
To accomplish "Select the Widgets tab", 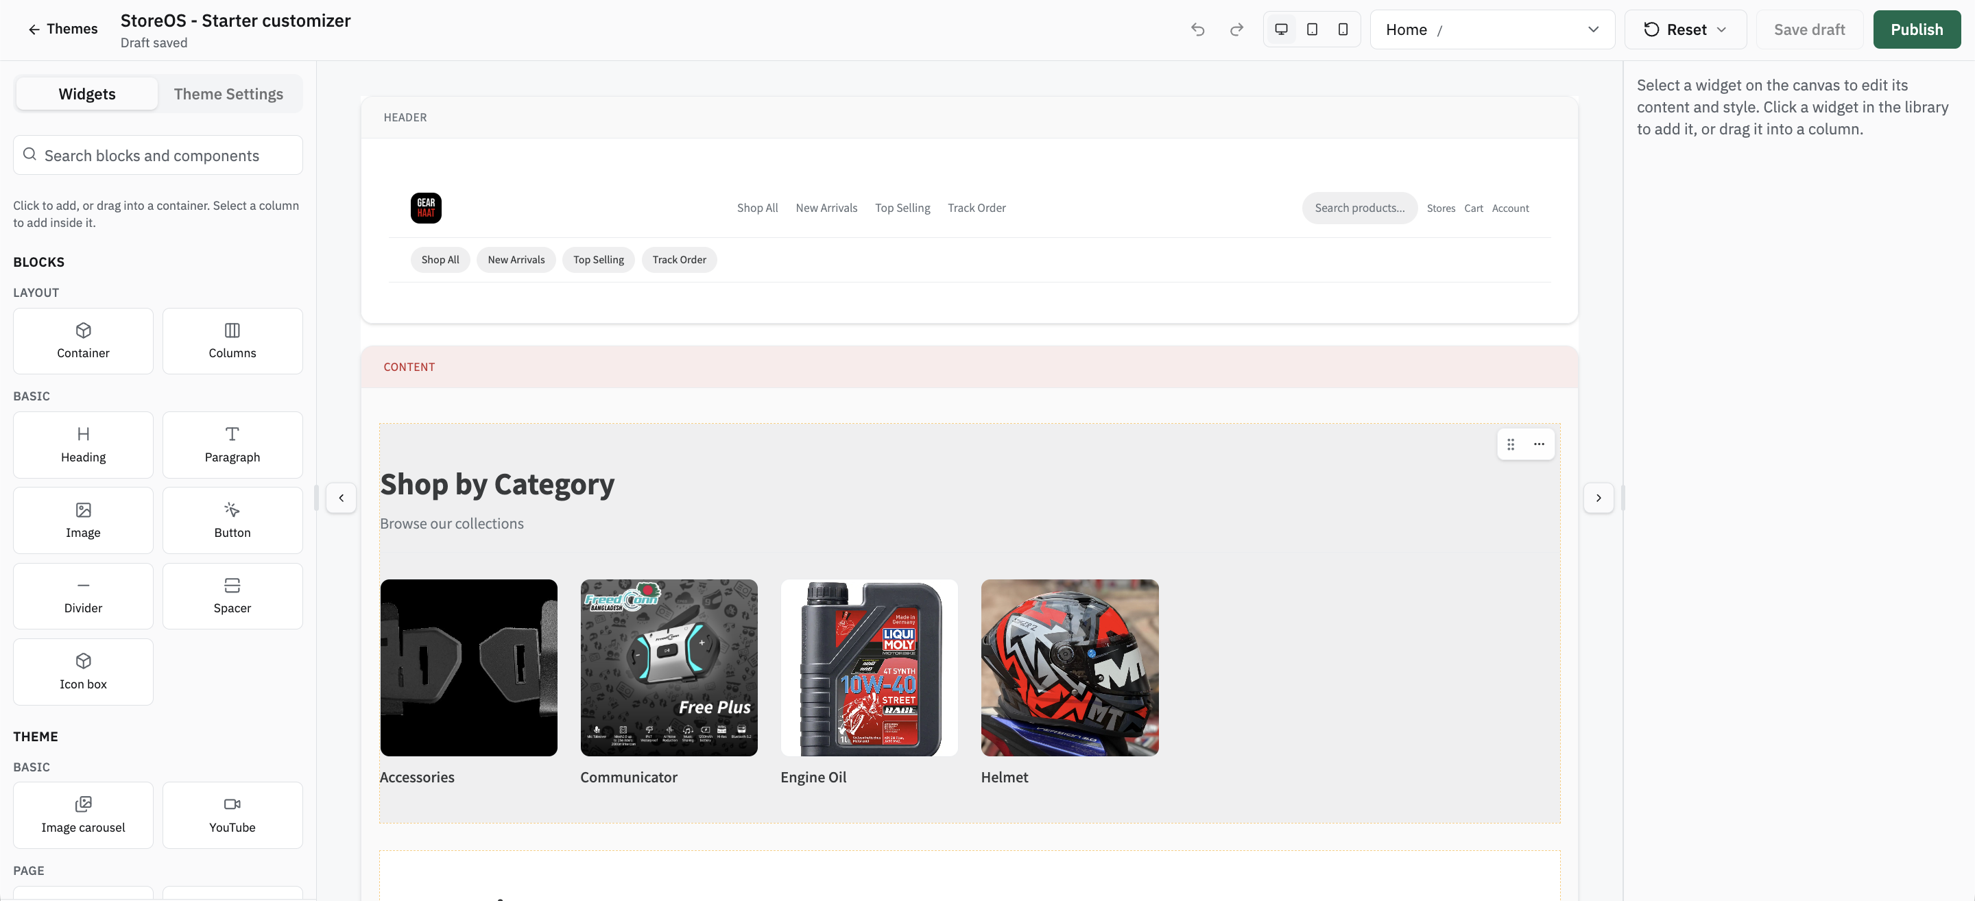I will [x=86, y=93].
